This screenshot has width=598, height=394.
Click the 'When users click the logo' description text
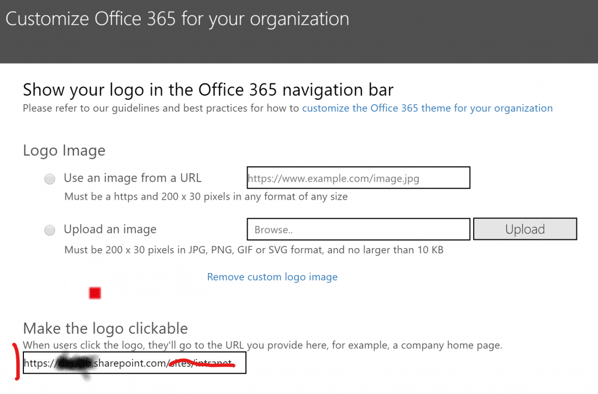pos(262,345)
